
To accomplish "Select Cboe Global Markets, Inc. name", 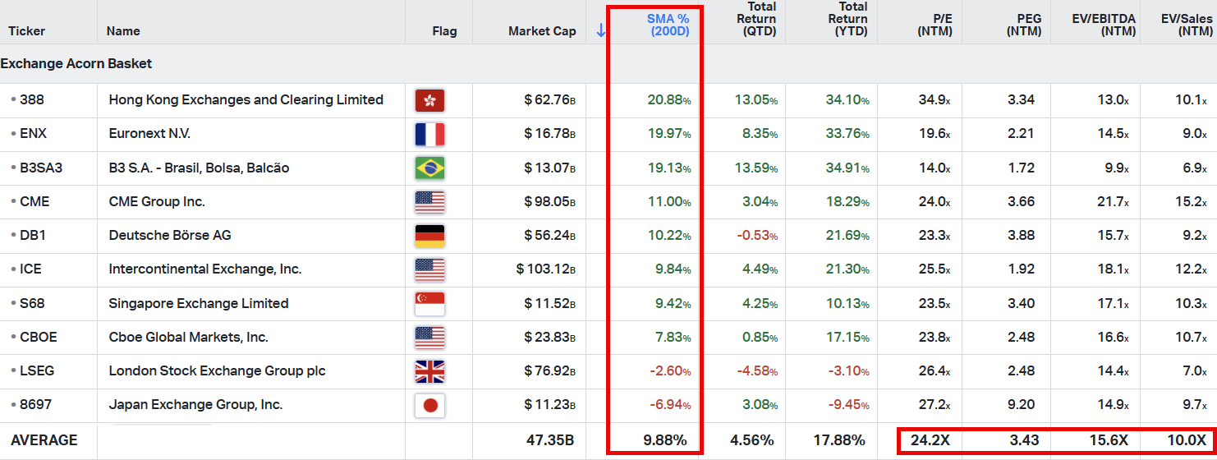I will tap(189, 337).
